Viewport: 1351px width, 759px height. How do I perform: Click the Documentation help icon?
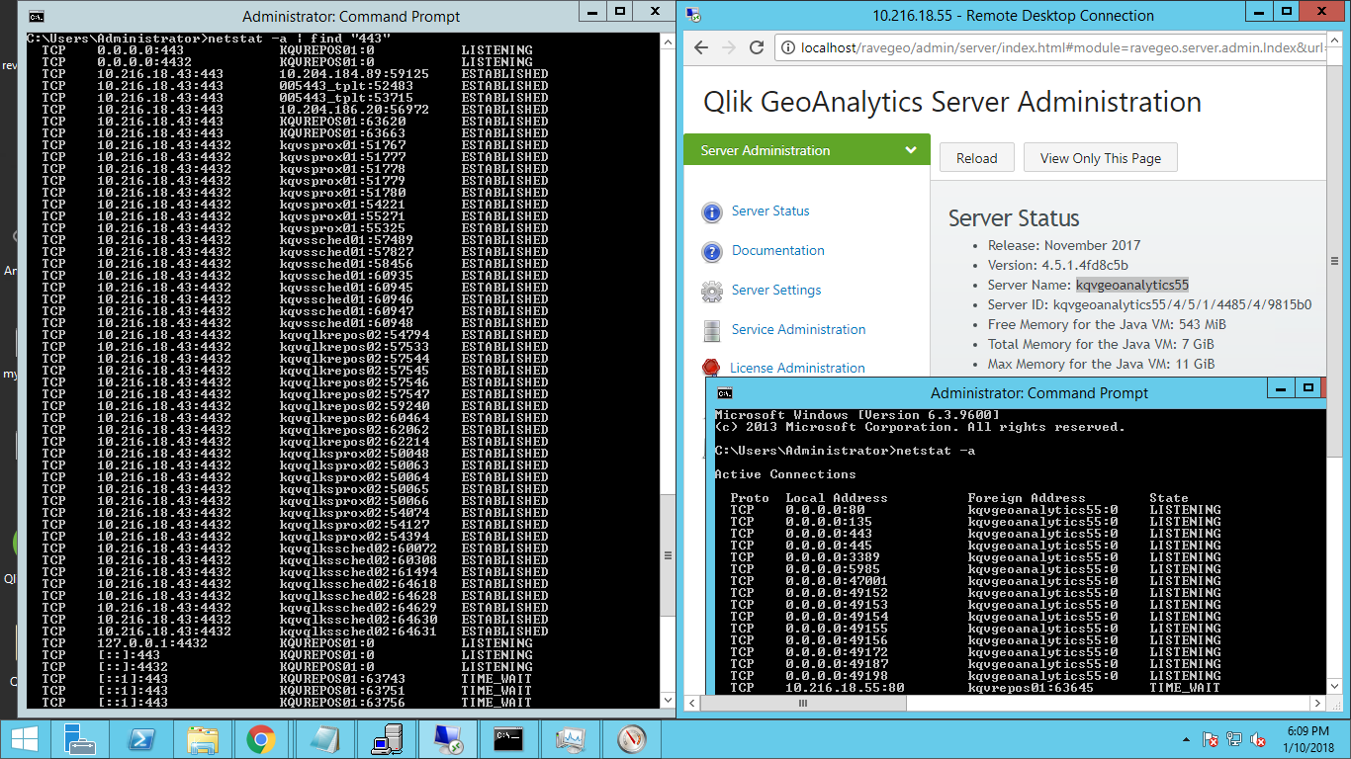click(x=712, y=252)
